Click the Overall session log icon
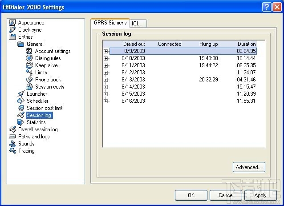The image size is (284, 206). (x=12, y=129)
